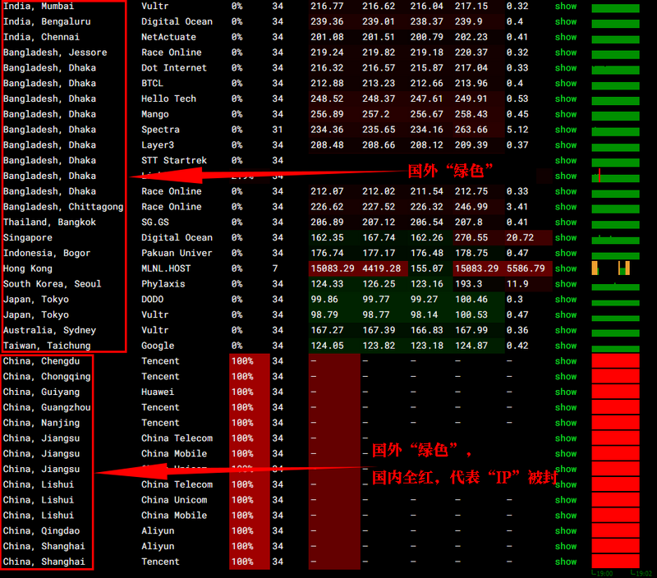Viewport: 657px width, 578px height.
Task: Click red graph bar for China, Guiyang
Action: pyautogui.click(x=615, y=392)
